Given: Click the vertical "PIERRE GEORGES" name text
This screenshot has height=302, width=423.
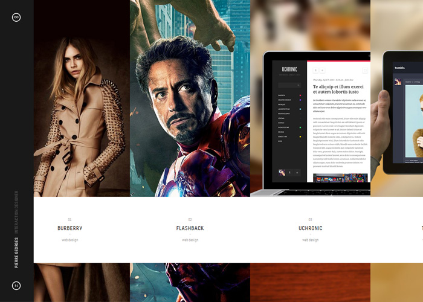Looking at the screenshot, I should point(16,252).
